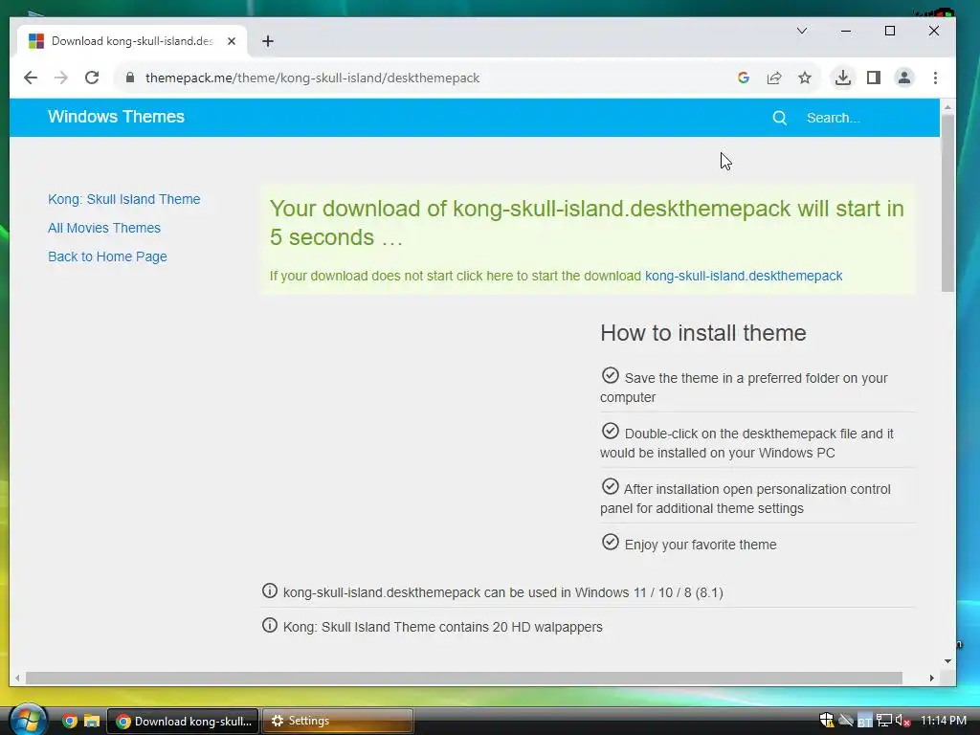Launch Chrome from quick launch
This screenshot has height=735, width=980.
point(69,721)
